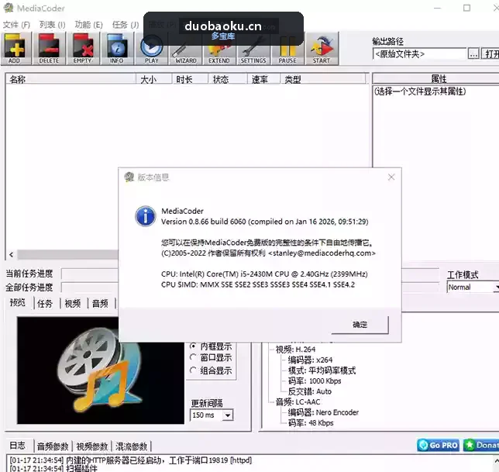Click the 属性 panel header

pyautogui.click(x=436, y=78)
